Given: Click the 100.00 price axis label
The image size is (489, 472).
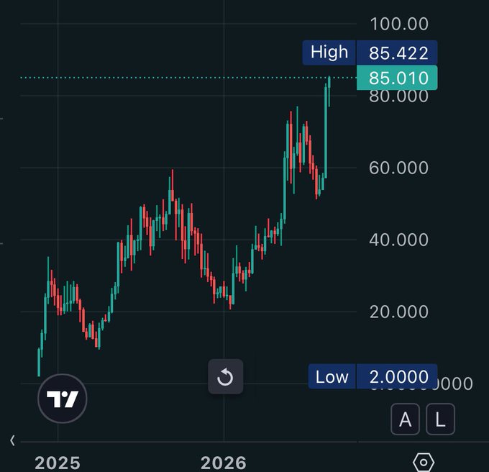Looking at the screenshot, I should coord(399,24).
